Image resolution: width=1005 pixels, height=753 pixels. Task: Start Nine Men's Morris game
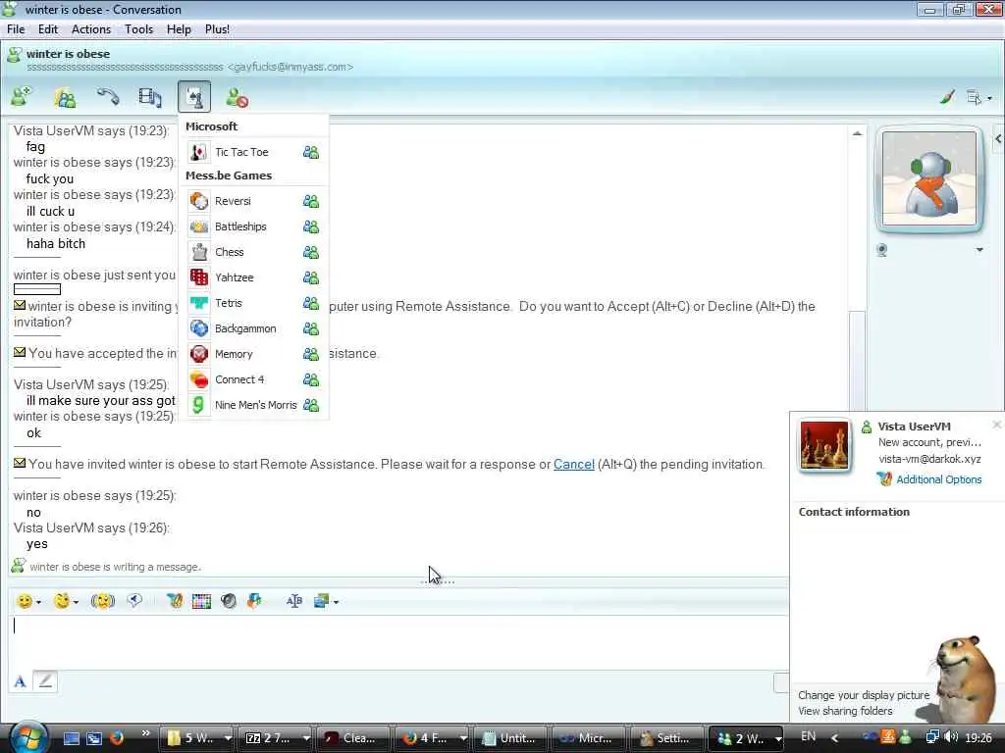(x=255, y=405)
